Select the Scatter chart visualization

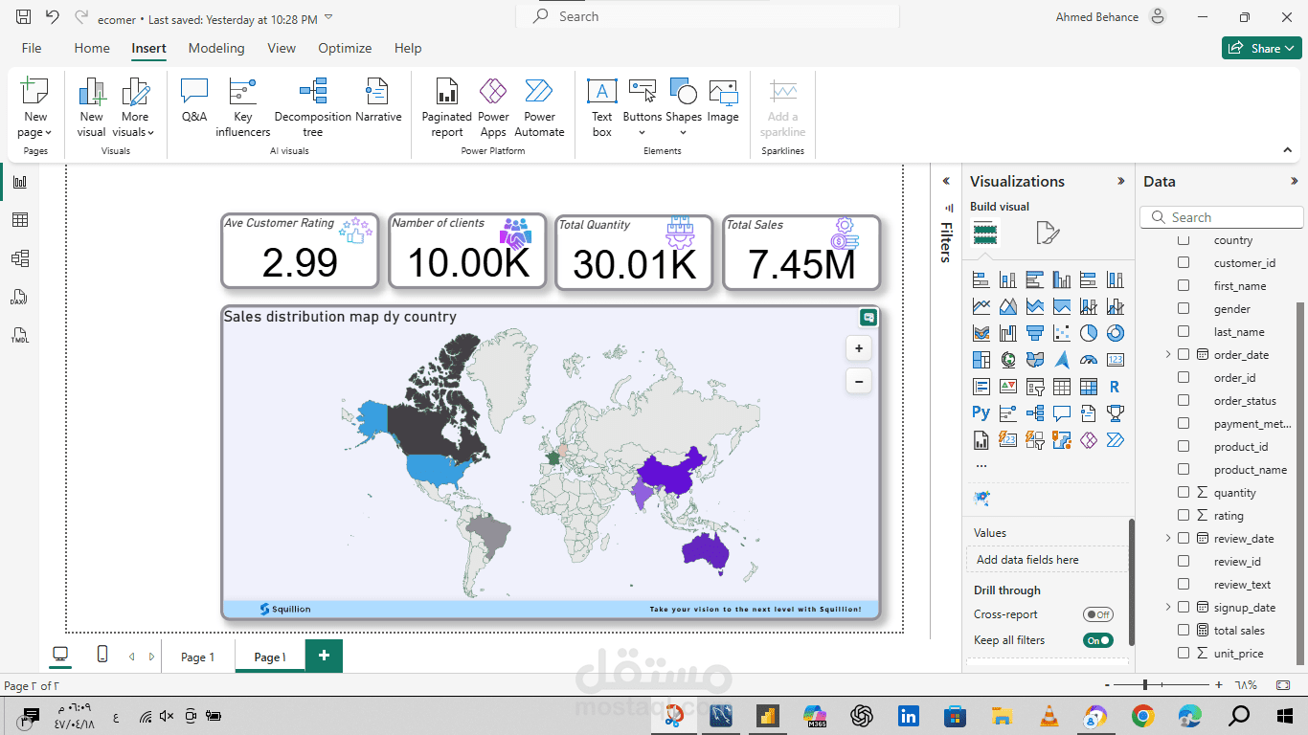point(1062,333)
